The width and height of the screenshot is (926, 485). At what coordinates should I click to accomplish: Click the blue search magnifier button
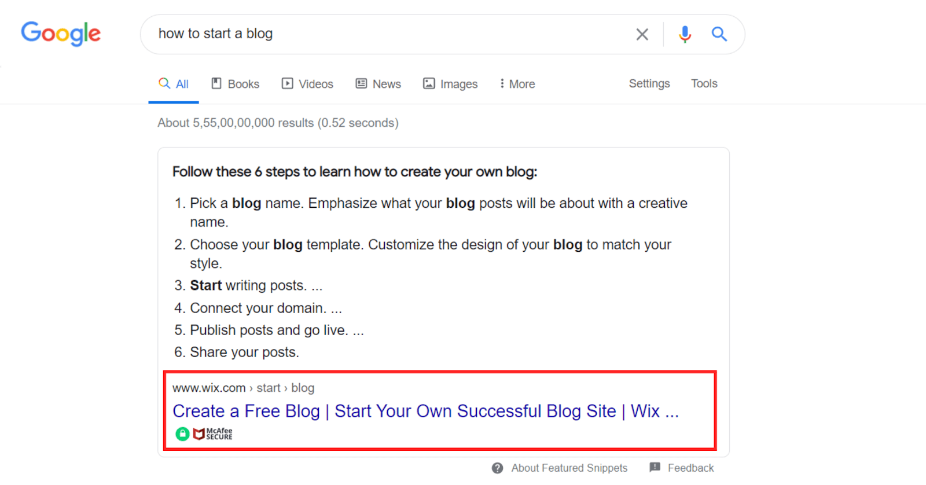719,34
